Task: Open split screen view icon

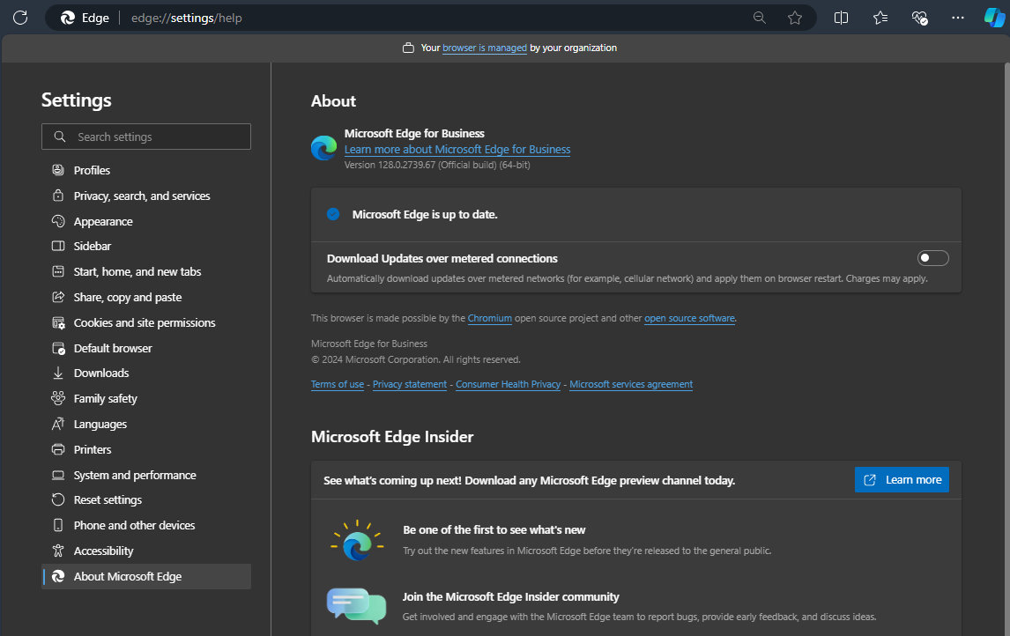Action: pos(842,18)
